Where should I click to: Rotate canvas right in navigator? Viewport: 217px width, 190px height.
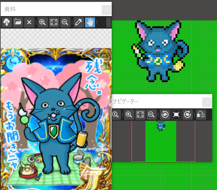(187, 114)
